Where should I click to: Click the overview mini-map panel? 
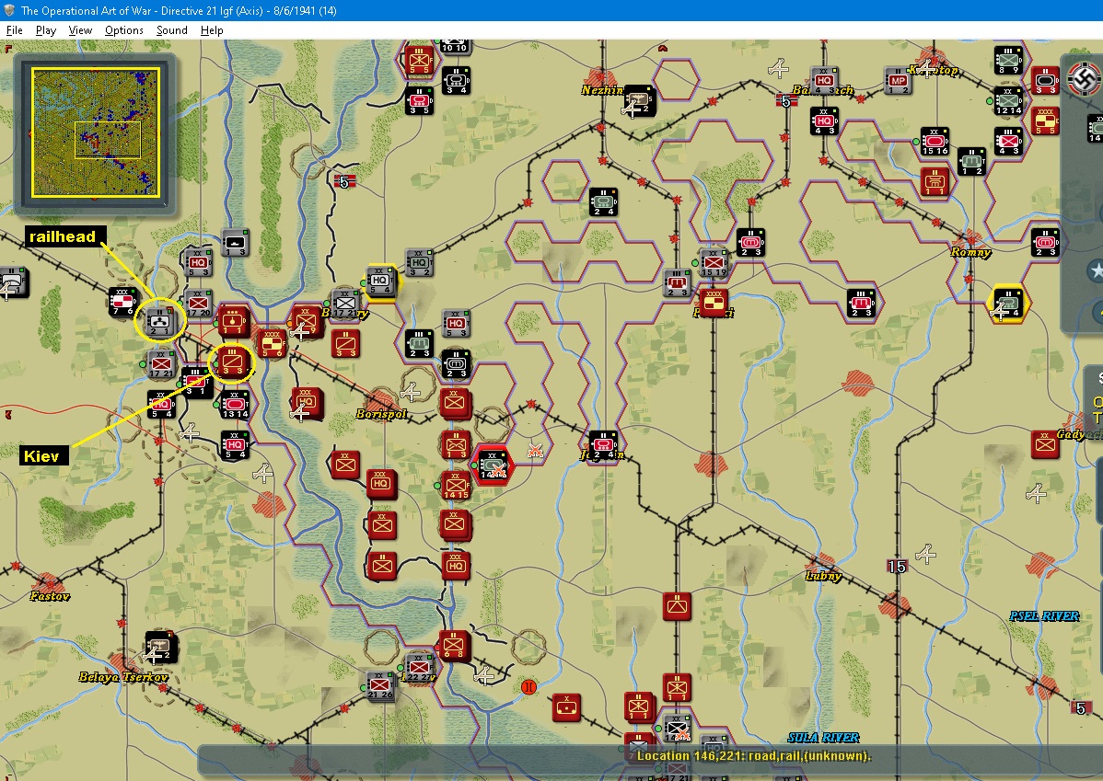pyautogui.click(x=95, y=132)
